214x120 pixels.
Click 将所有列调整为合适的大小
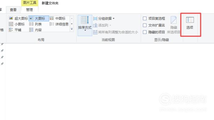coord(115,32)
